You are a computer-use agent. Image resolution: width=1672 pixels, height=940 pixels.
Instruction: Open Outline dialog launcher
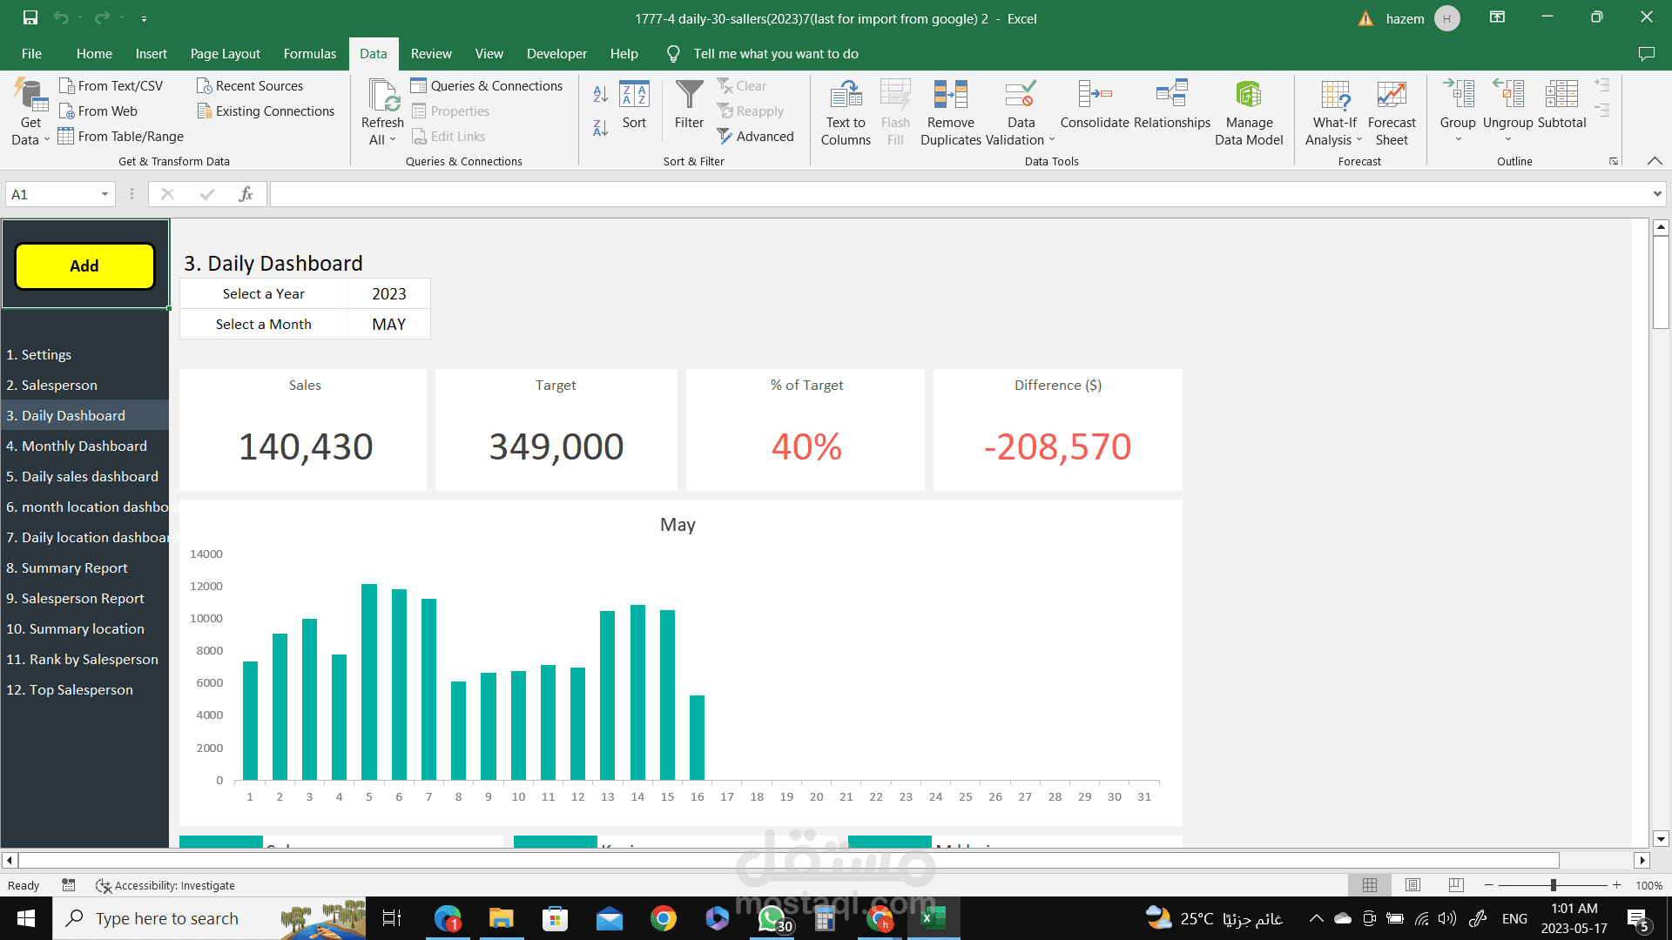1614,161
